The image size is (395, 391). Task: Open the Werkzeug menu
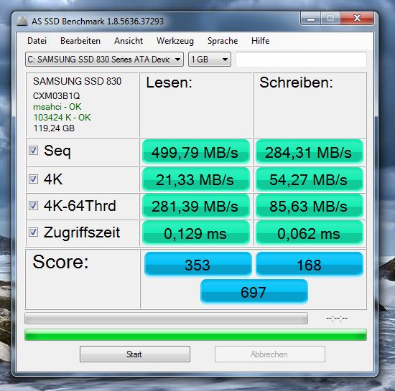[175, 41]
